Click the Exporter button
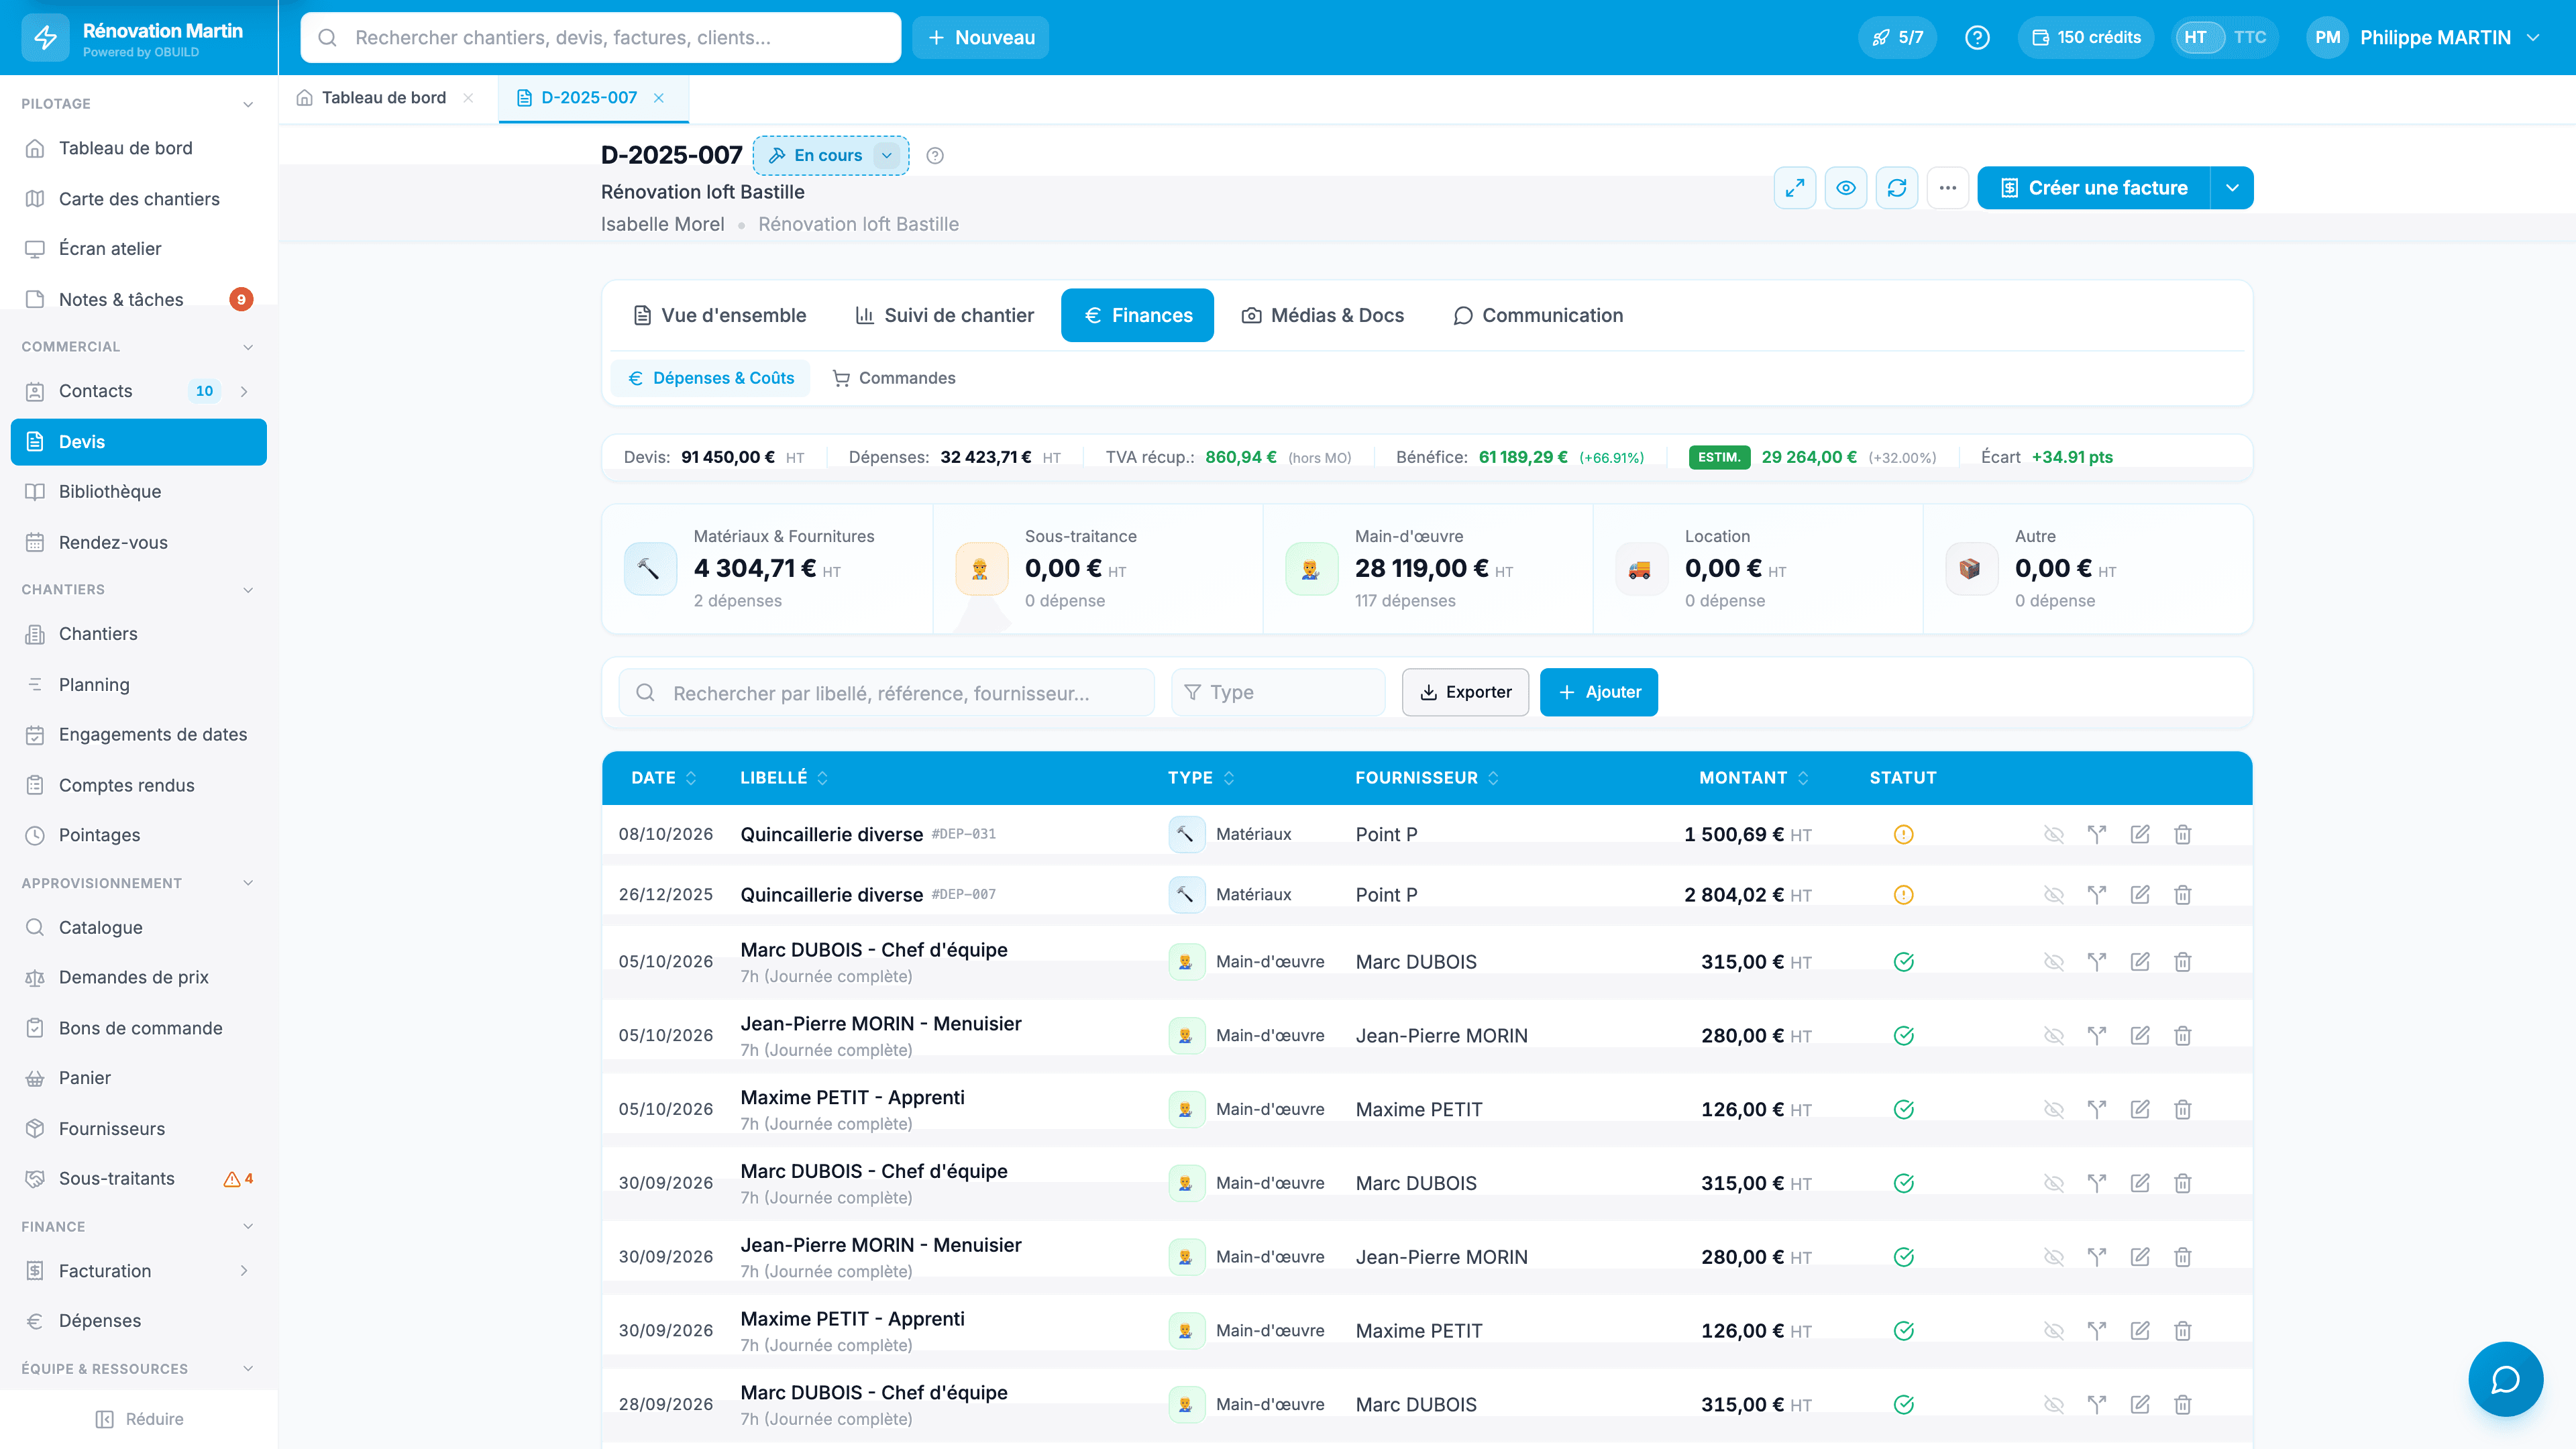The image size is (2576, 1449). point(1465,692)
